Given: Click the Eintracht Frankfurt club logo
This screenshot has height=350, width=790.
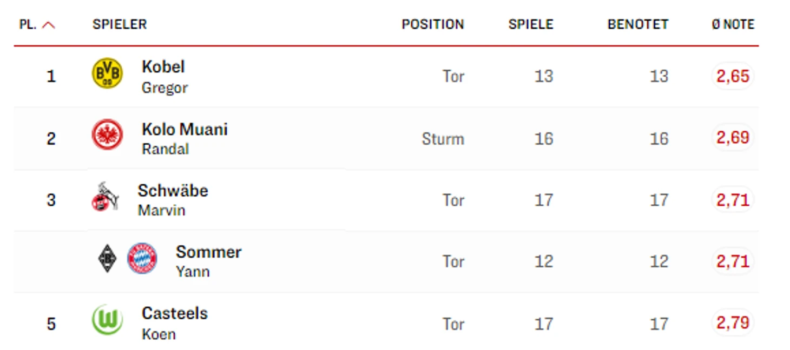Looking at the screenshot, I should tap(107, 135).
